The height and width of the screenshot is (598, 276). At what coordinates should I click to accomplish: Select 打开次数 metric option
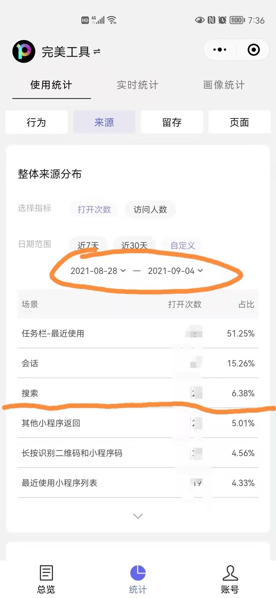[x=94, y=209]
